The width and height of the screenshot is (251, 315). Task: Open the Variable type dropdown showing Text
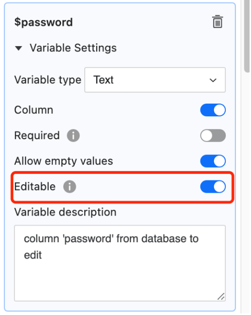[x=155, y=80]
